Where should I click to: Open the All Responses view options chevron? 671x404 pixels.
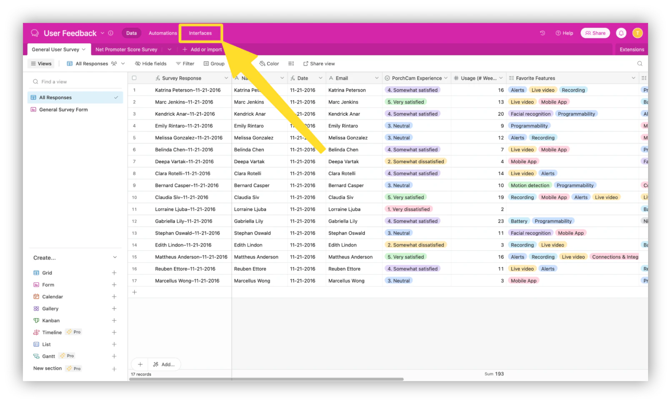(123, 64)
